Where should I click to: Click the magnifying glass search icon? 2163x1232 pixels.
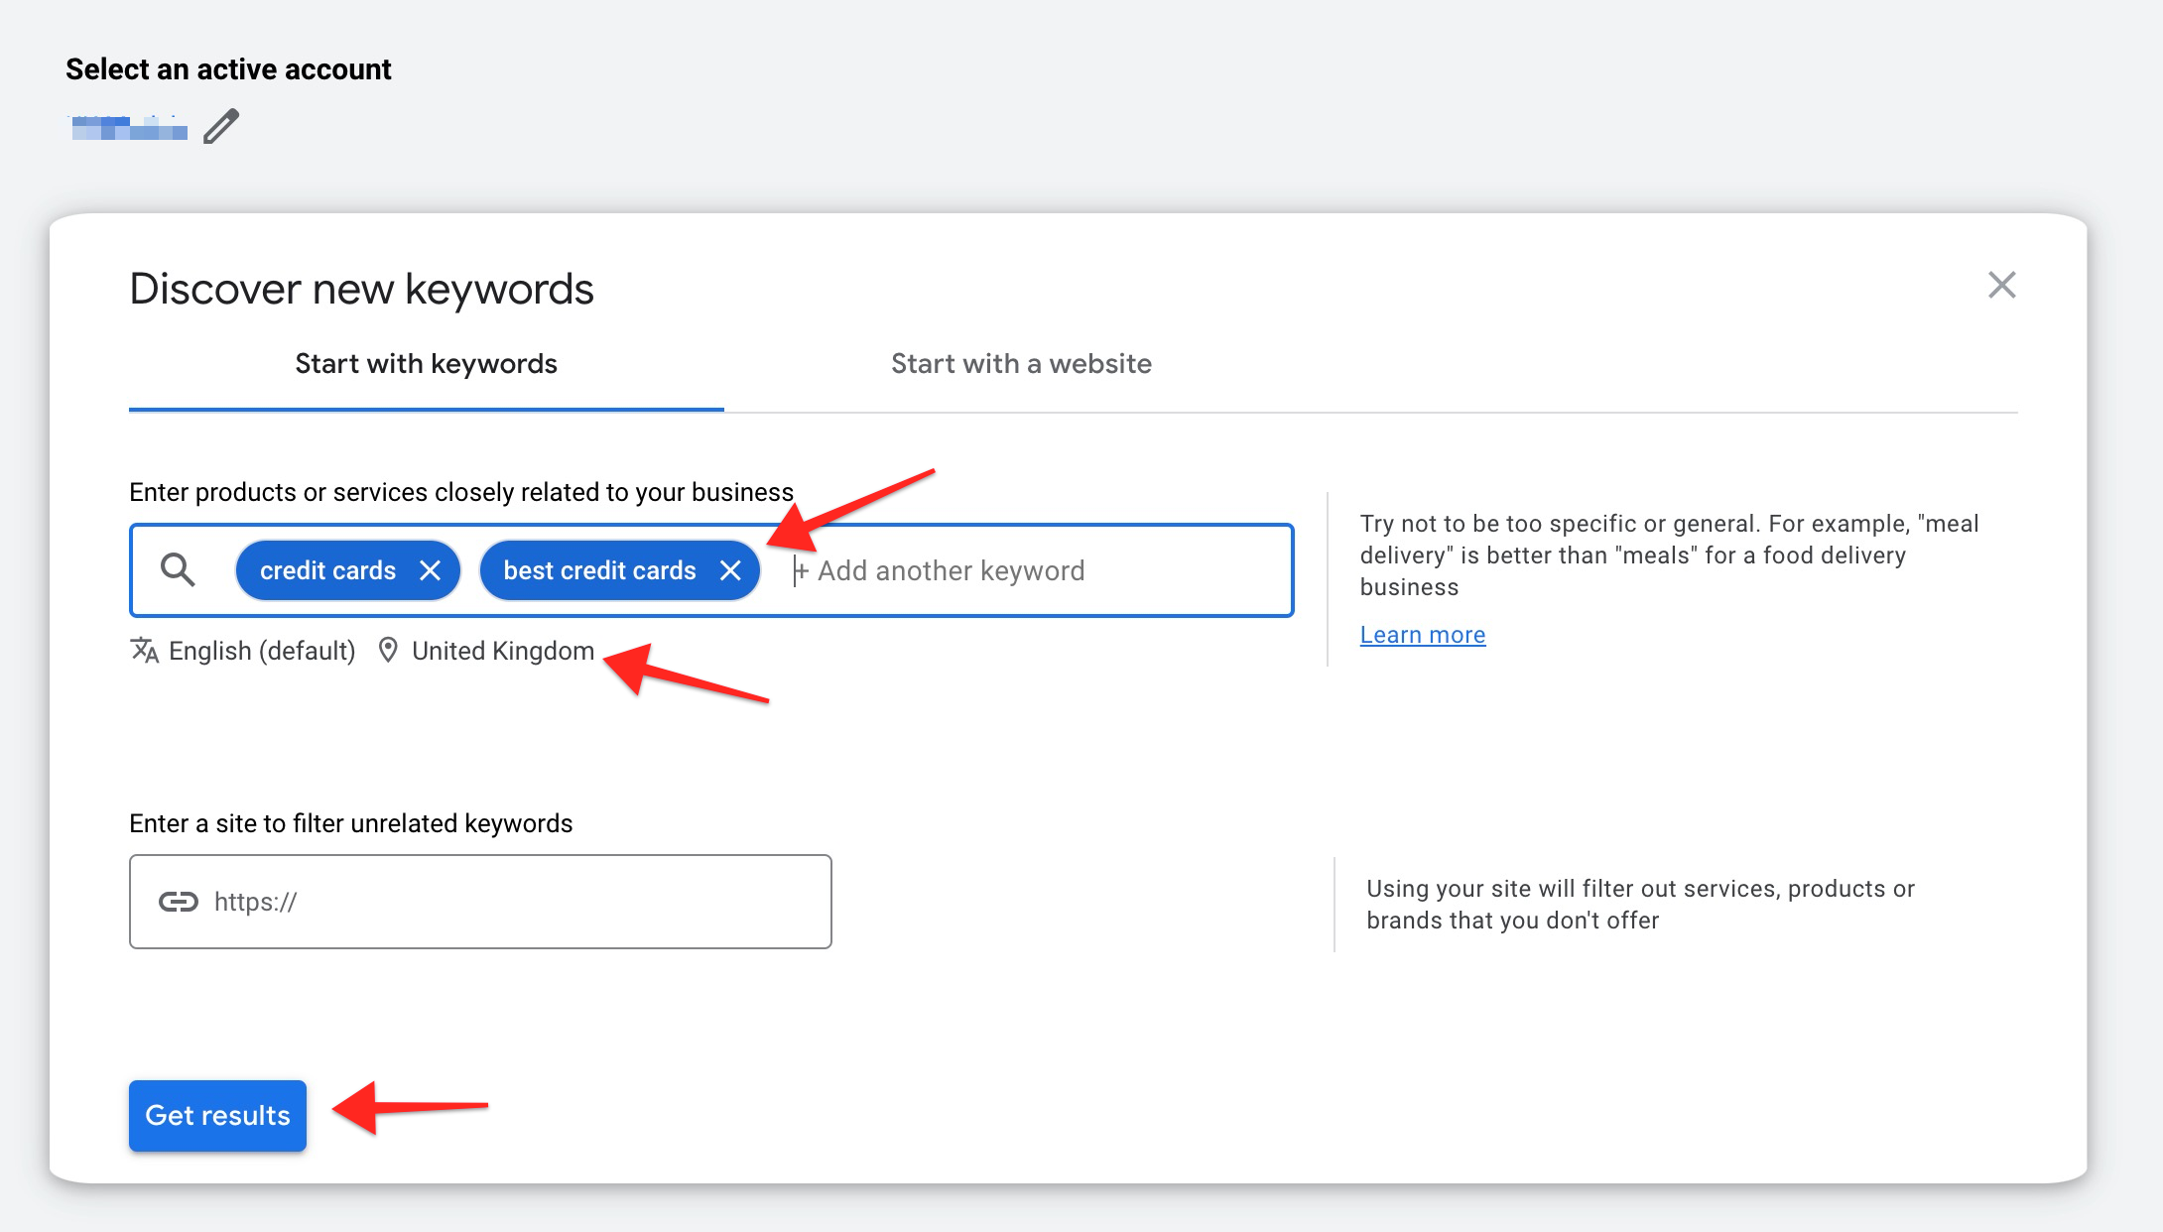178,570
